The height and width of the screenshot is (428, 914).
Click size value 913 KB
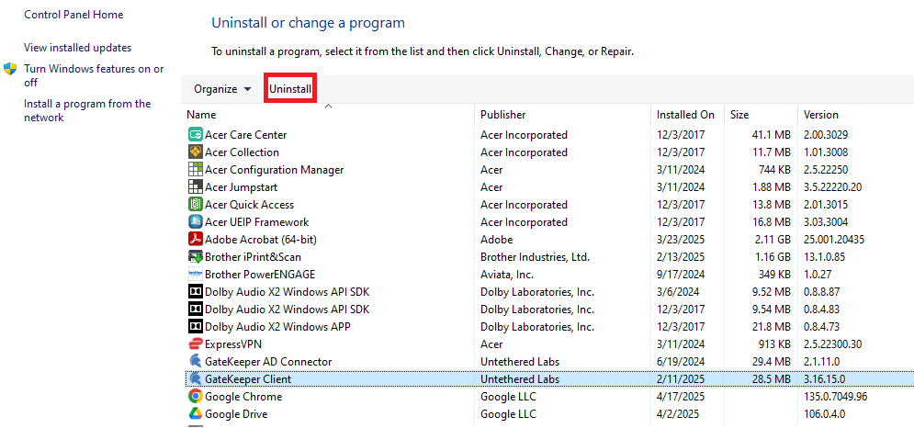coord(773,344)
